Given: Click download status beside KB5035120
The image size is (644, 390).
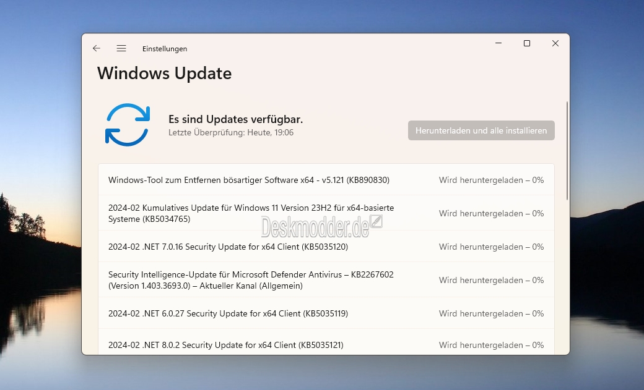Looking at the screenshot, I should coord(491,247).
